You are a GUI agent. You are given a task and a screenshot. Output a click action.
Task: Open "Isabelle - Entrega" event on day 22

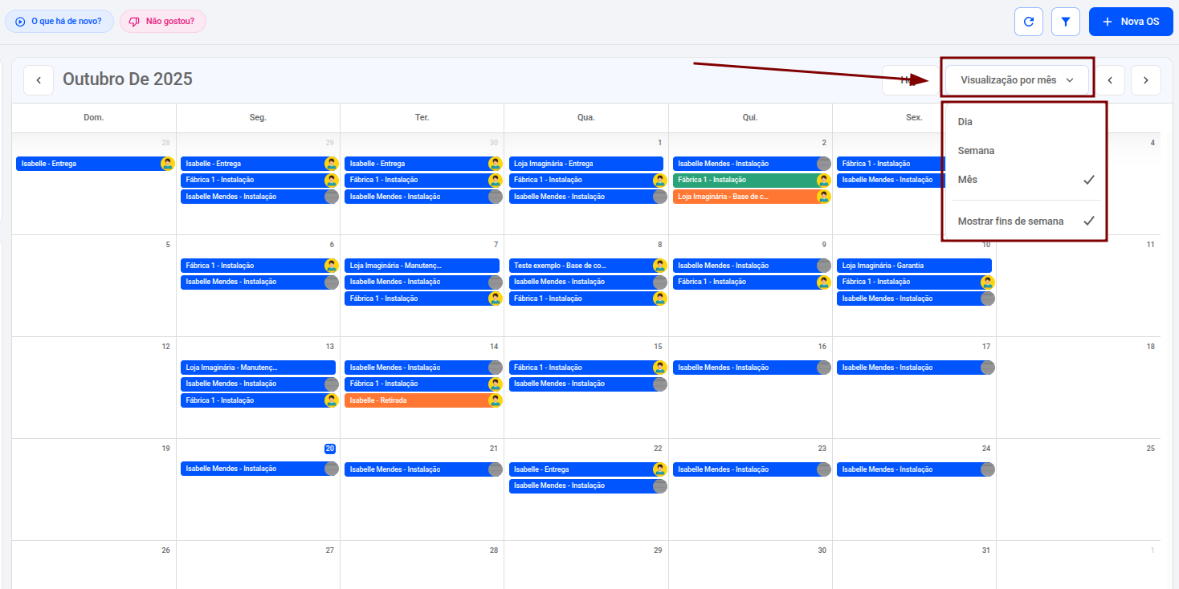(588, 469)
